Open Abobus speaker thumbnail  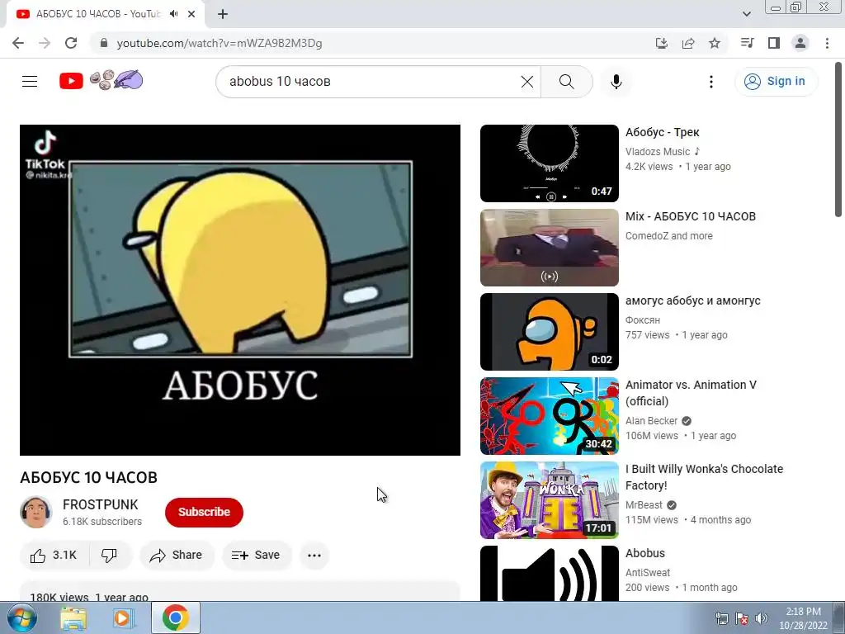point(549,573)
